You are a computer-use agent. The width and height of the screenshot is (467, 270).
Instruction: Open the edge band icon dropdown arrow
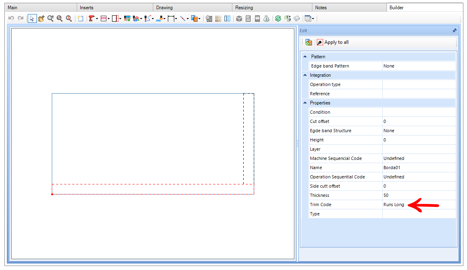pyautogui.click(x=120, y=19)
